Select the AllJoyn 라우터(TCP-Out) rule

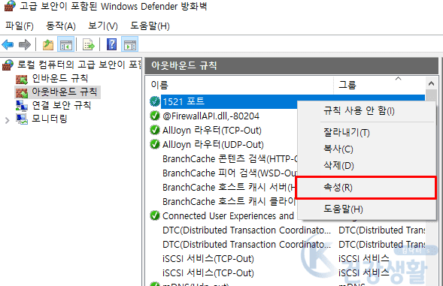(212, 131)
